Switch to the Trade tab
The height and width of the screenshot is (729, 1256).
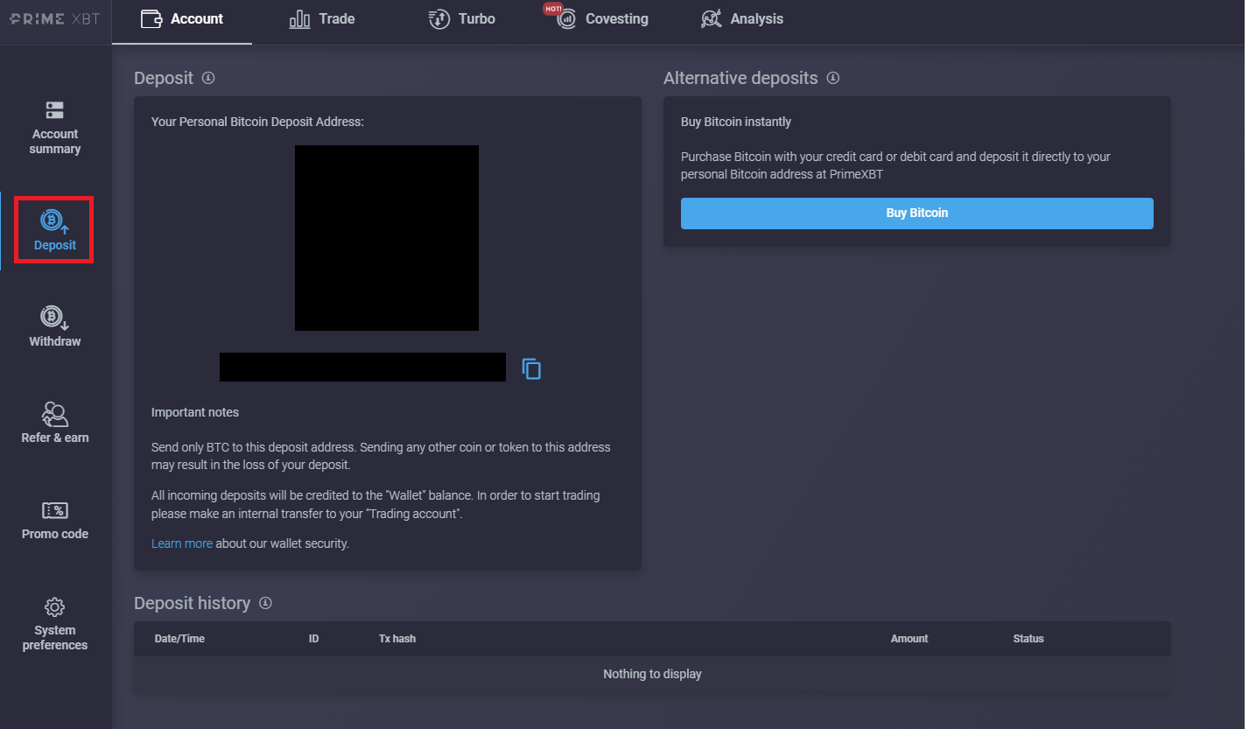322,19
